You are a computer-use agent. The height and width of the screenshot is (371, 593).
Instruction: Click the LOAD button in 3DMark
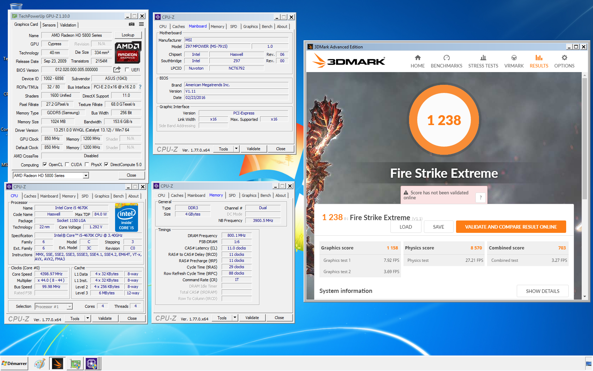[x=406, y=227]
